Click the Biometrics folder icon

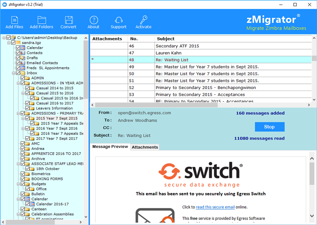[27, 174]
